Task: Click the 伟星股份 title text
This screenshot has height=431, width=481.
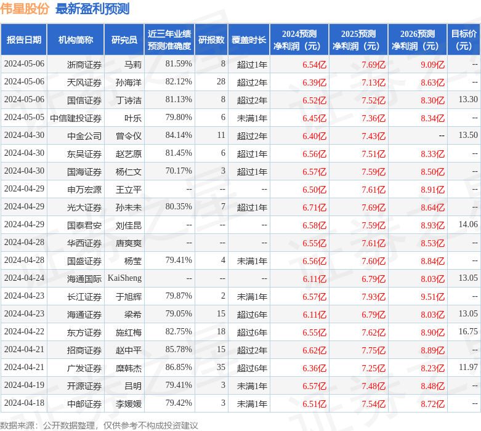Action: [x=25, y=9]
